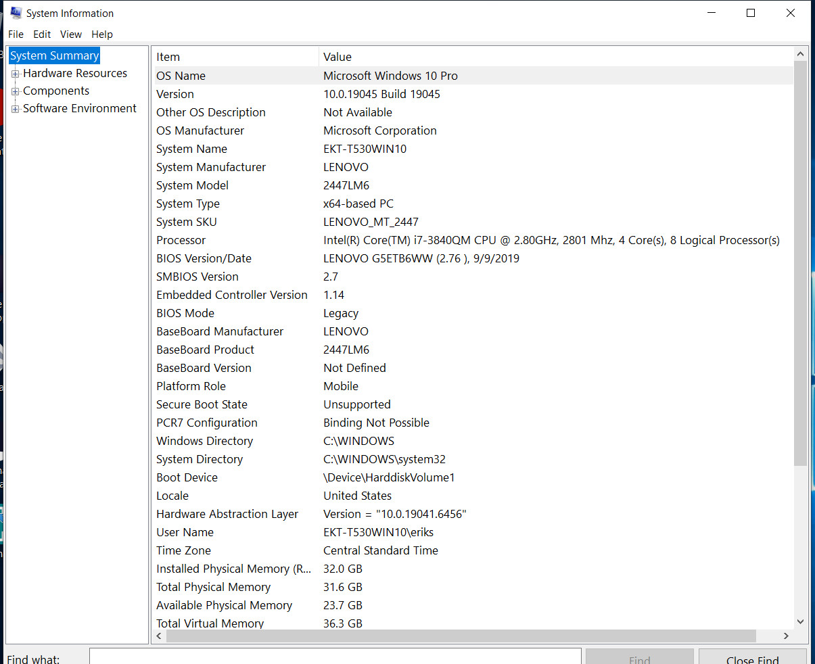Click 'Windows Directory' item
The height and width of the screenshot is (664, 815).
[x=205, y=441]
